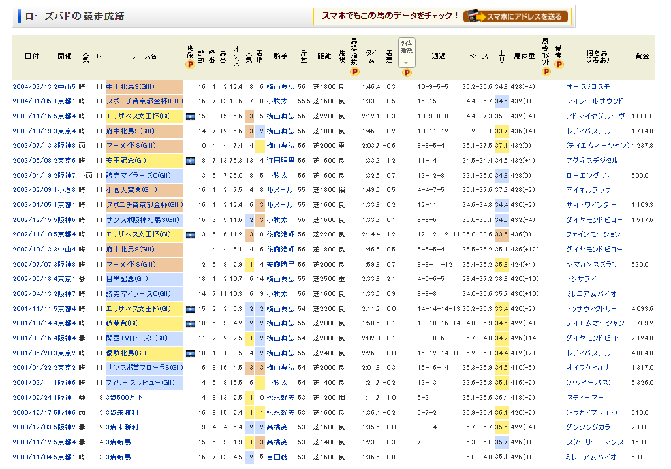The image size is (671, 469).
Task: Click スマホにアドレスを送る button
Action: tap(516, 16)
